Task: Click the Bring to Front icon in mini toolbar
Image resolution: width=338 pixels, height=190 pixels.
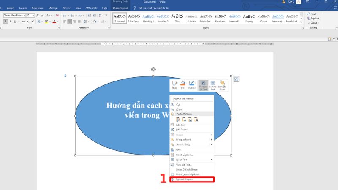Action: (x=222, y=85)
